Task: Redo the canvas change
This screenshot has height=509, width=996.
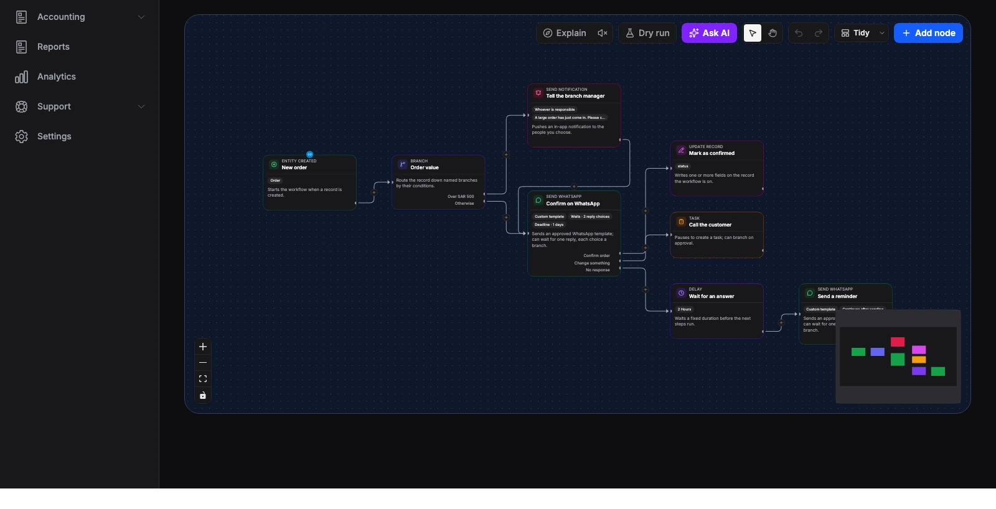Action: tap(819, 33)
